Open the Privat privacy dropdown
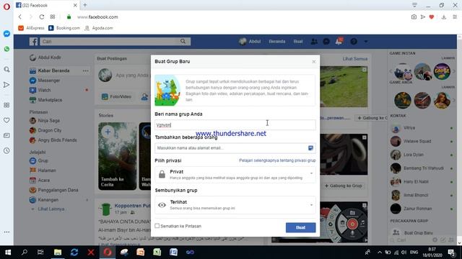The width and height of the screenshot is (462, 259). [x=235, y=174]
